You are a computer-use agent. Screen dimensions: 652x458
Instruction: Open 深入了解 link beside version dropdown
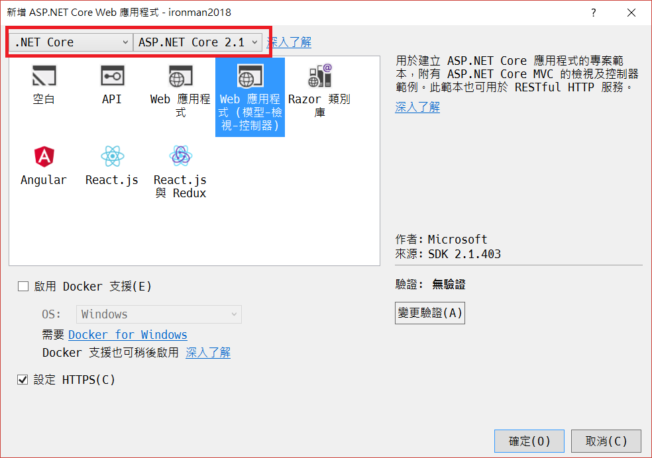point(289,42)
